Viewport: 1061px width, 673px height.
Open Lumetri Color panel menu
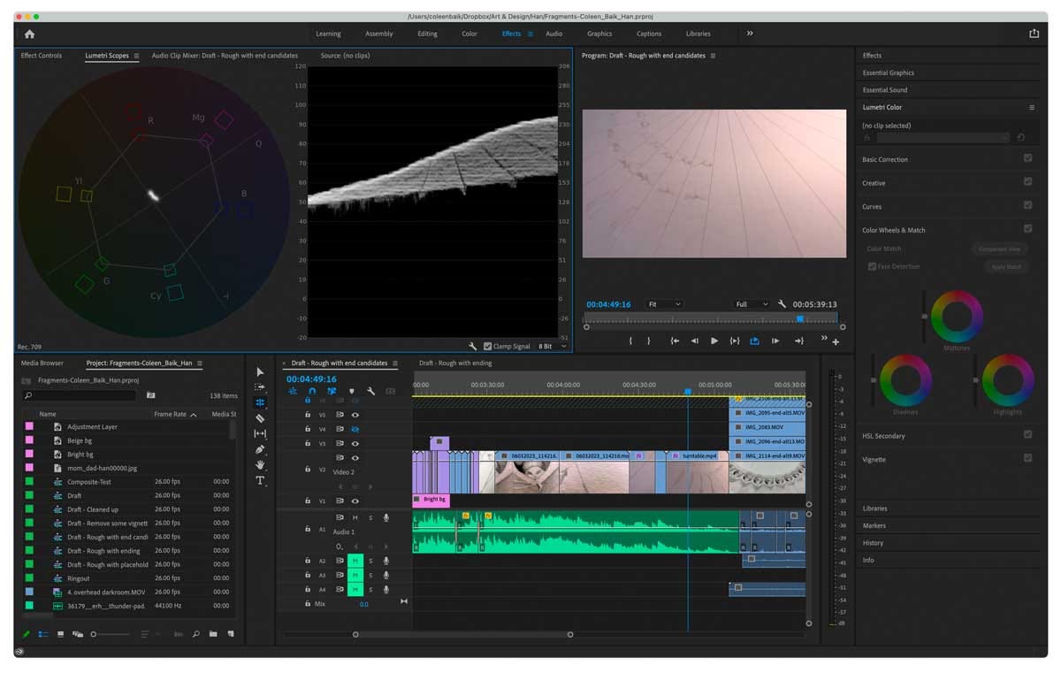click(1031, 107)
